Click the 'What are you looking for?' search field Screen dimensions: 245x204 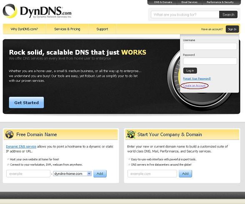185,15
